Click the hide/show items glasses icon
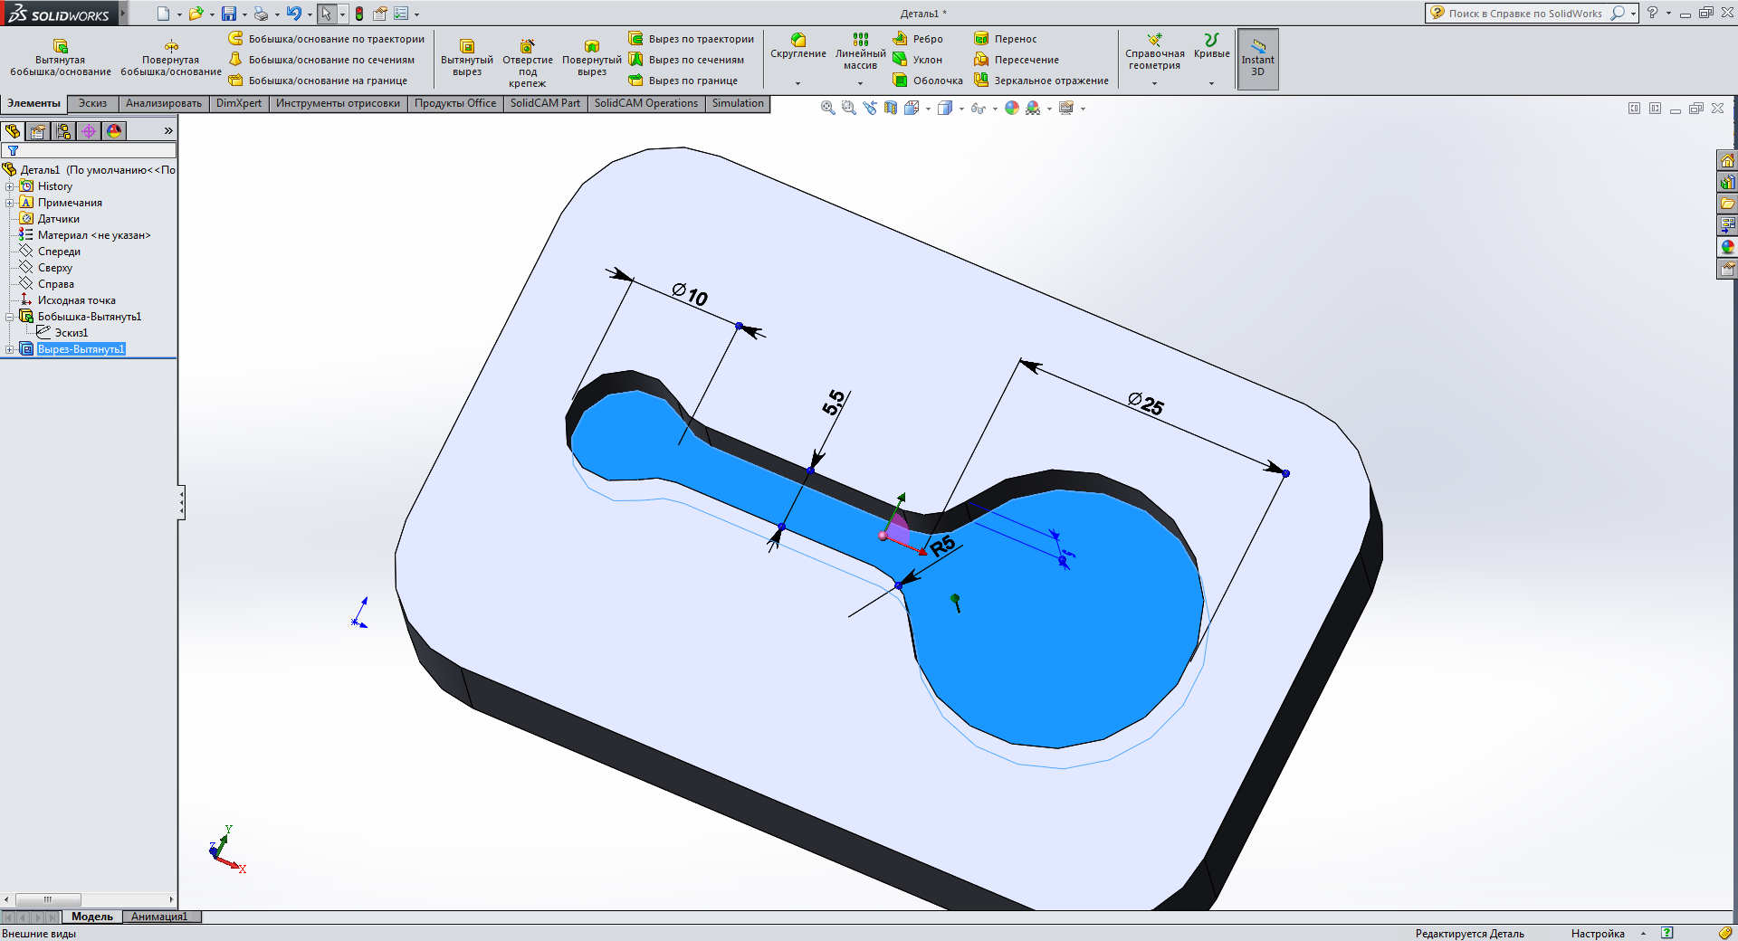Screen dimensions: 1738x941 coord(978,108)
